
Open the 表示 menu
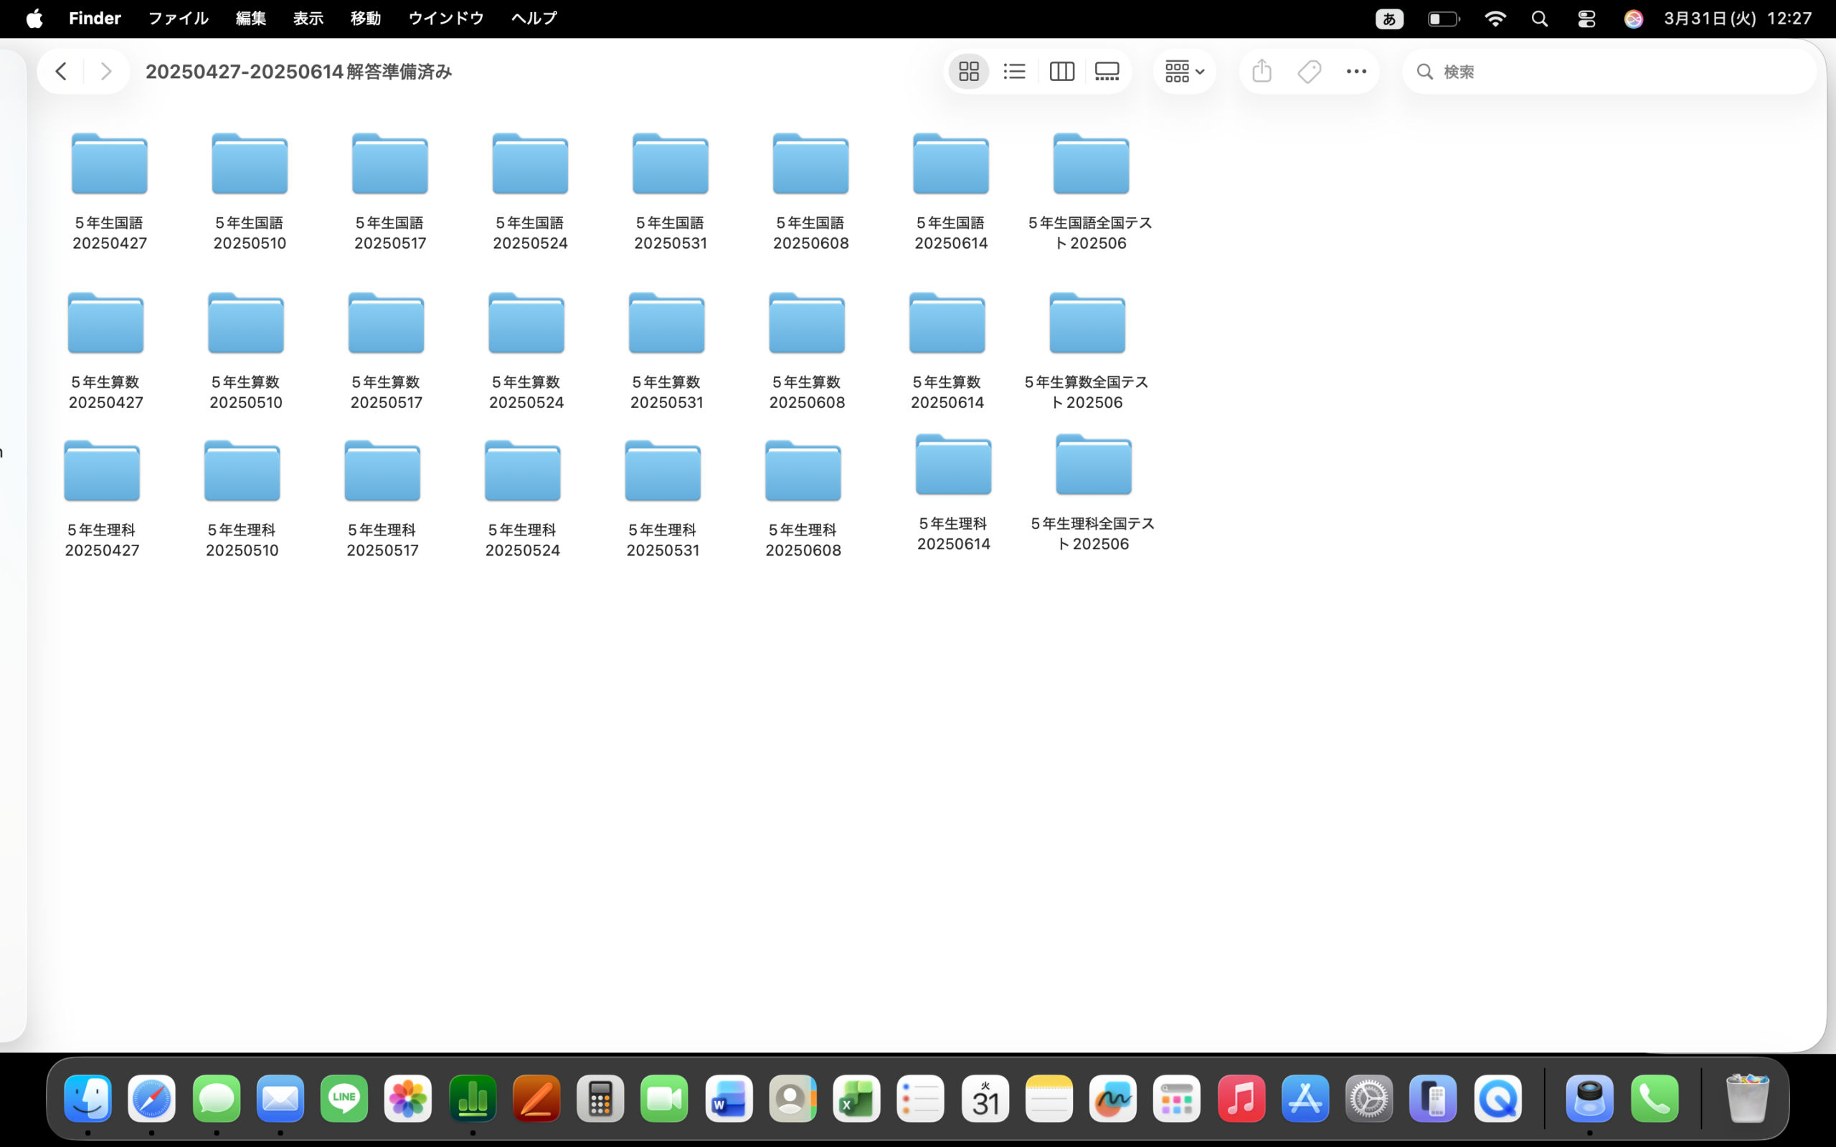coord(308,18)
